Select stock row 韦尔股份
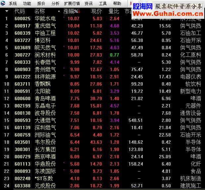Viewport: 205px width, 190px height. pos(103,142)
